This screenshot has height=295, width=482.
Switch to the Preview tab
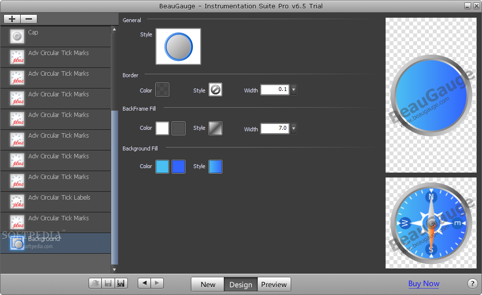274,285
